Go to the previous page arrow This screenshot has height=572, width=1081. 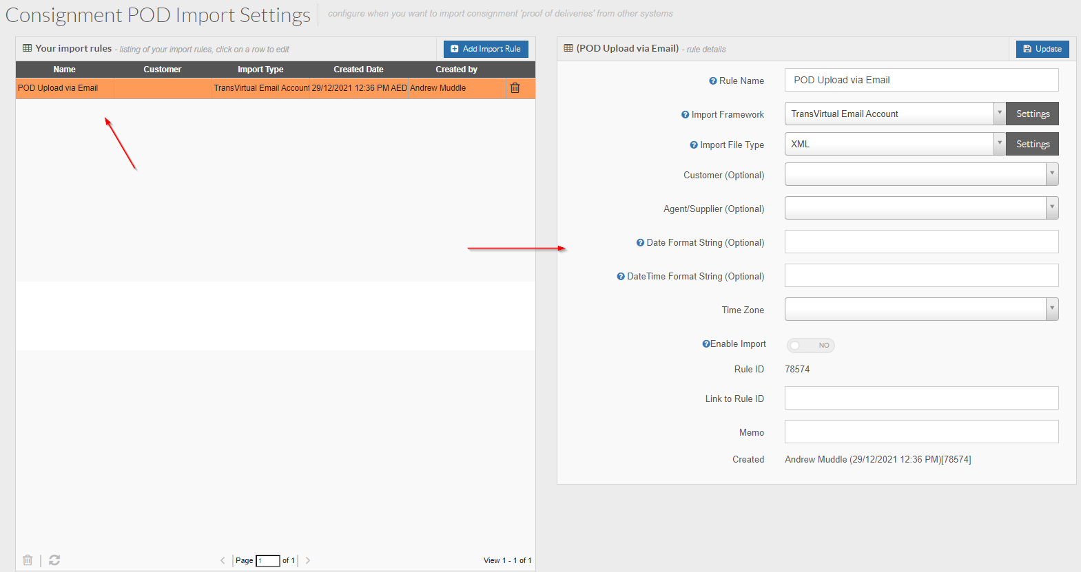(x=223, y=560)
